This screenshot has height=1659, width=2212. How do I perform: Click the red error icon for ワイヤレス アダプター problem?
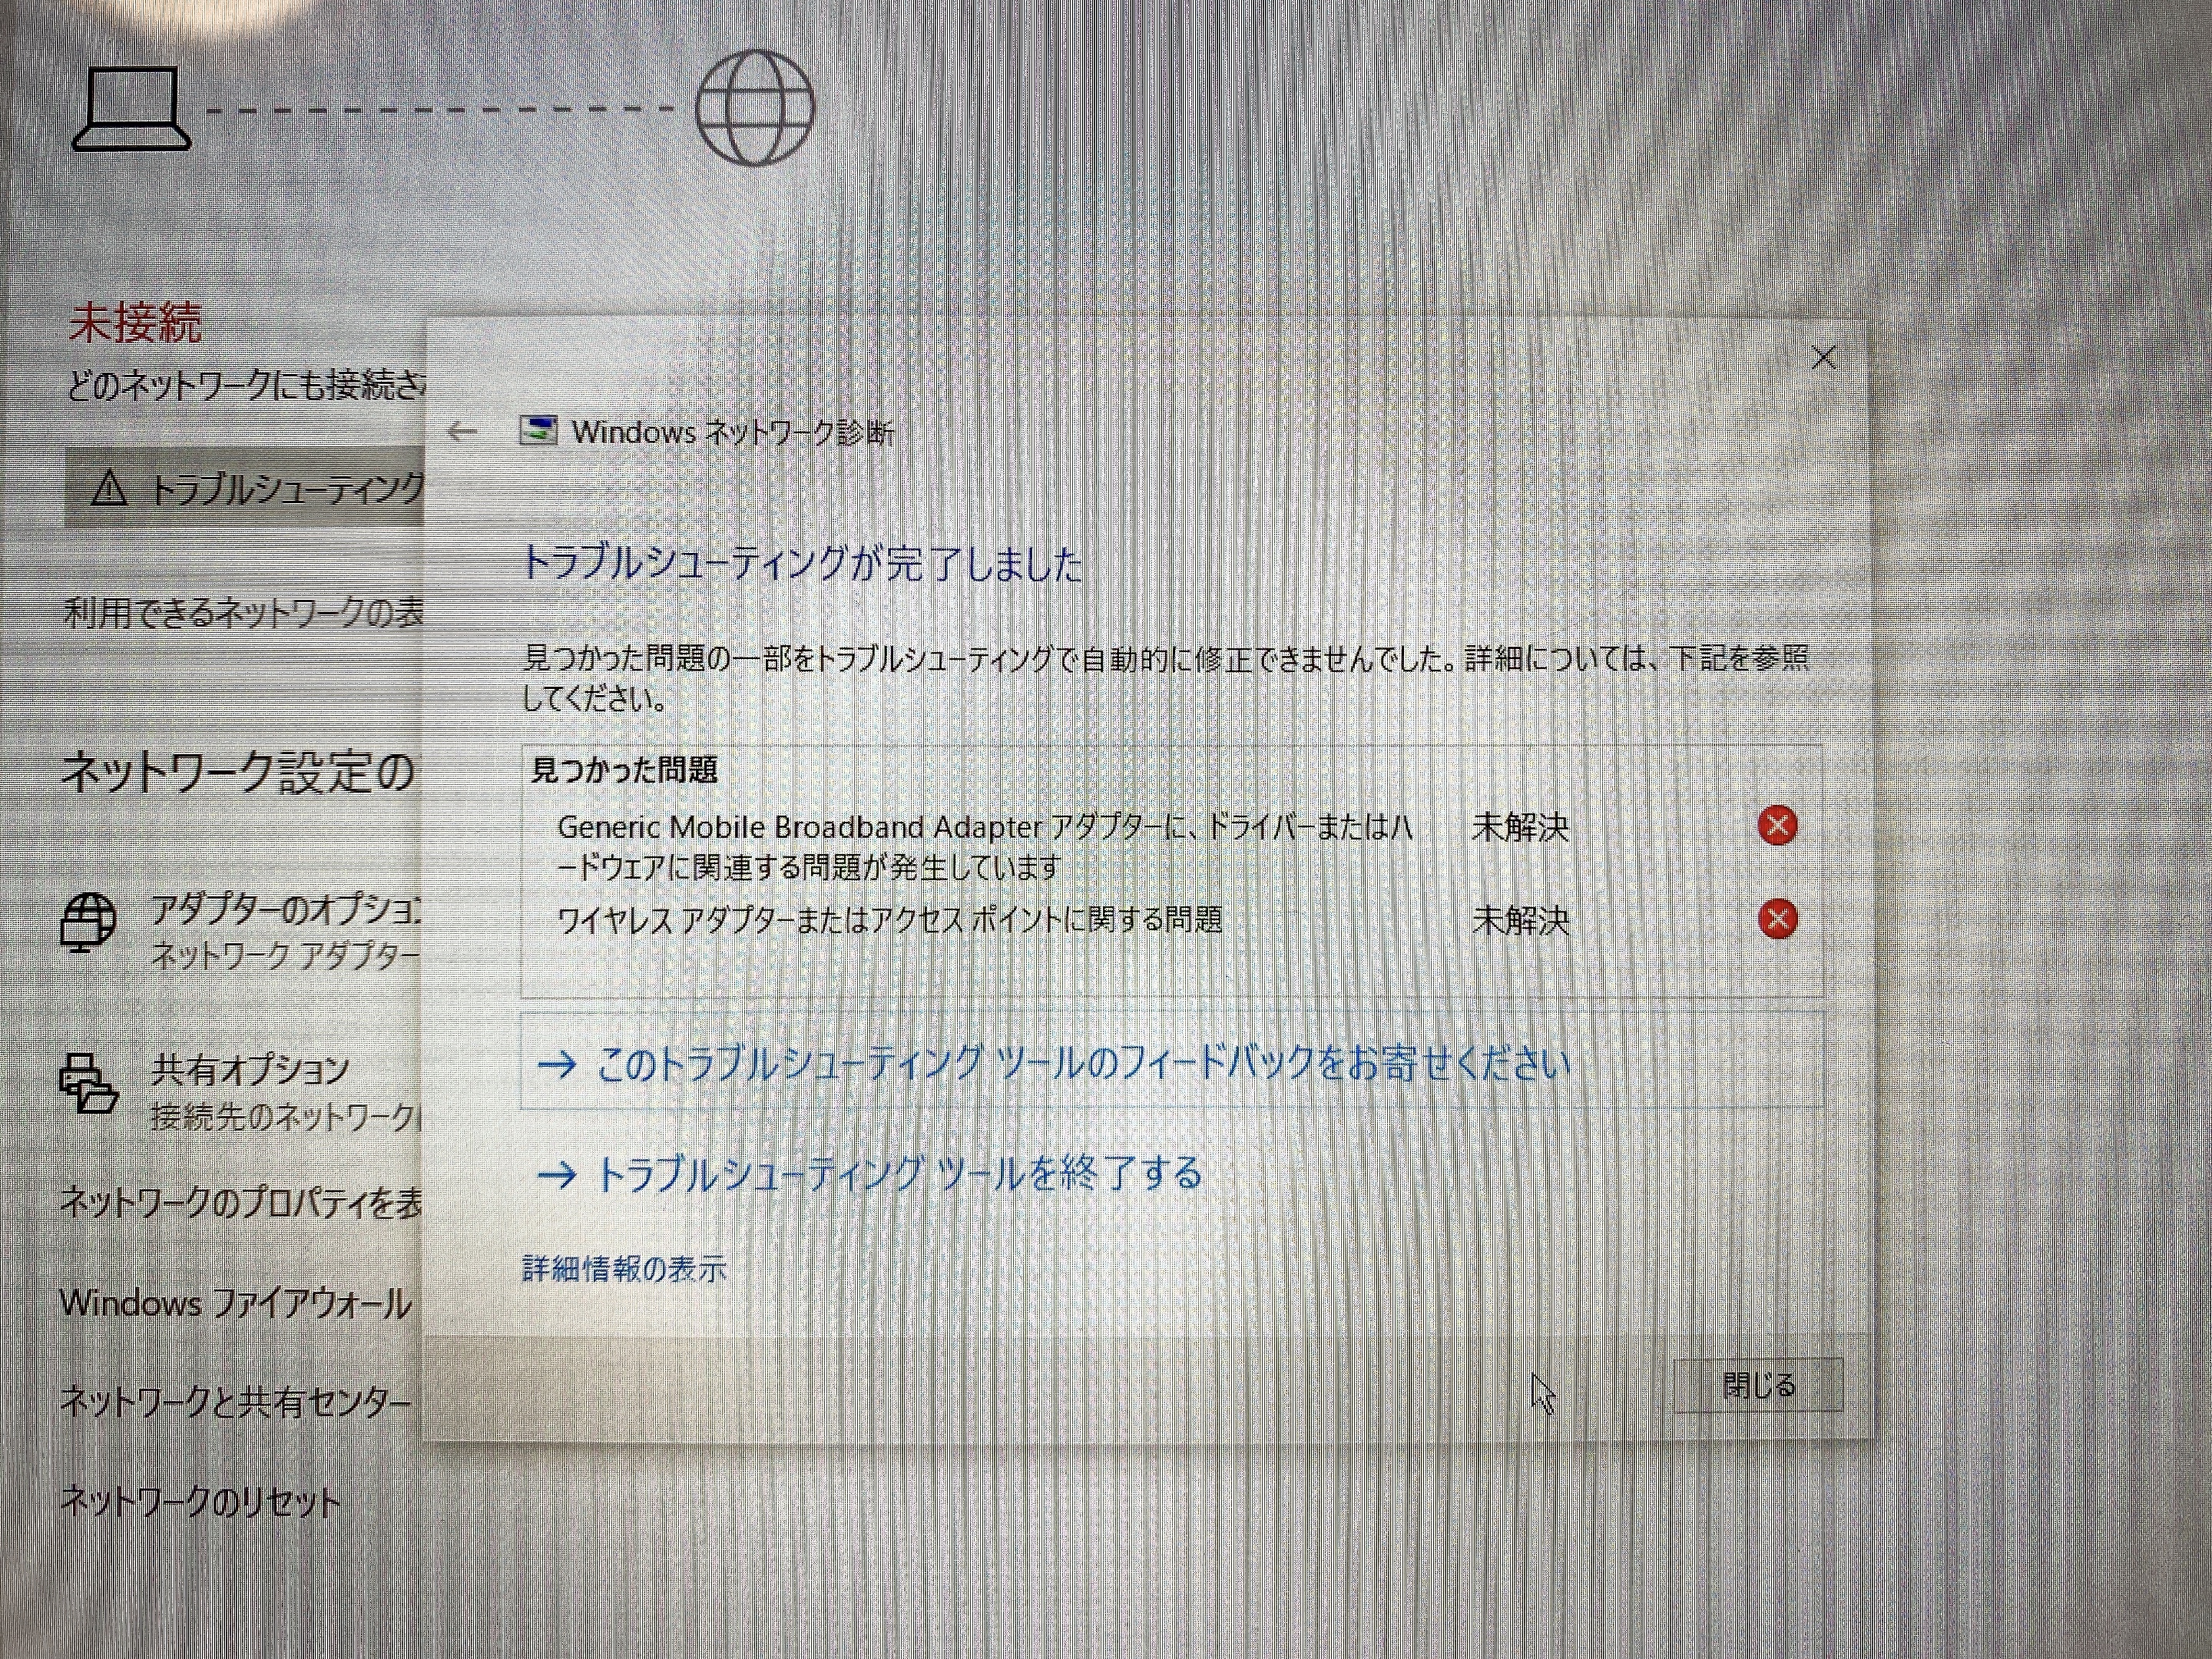[1777, 919]
